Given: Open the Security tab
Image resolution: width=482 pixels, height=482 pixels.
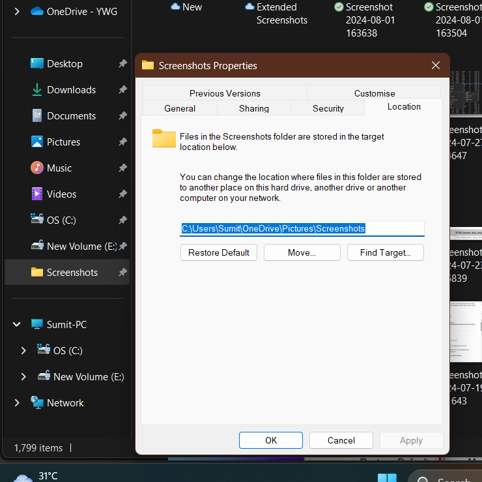Looking at the screenshot, I should coord(328,108).
